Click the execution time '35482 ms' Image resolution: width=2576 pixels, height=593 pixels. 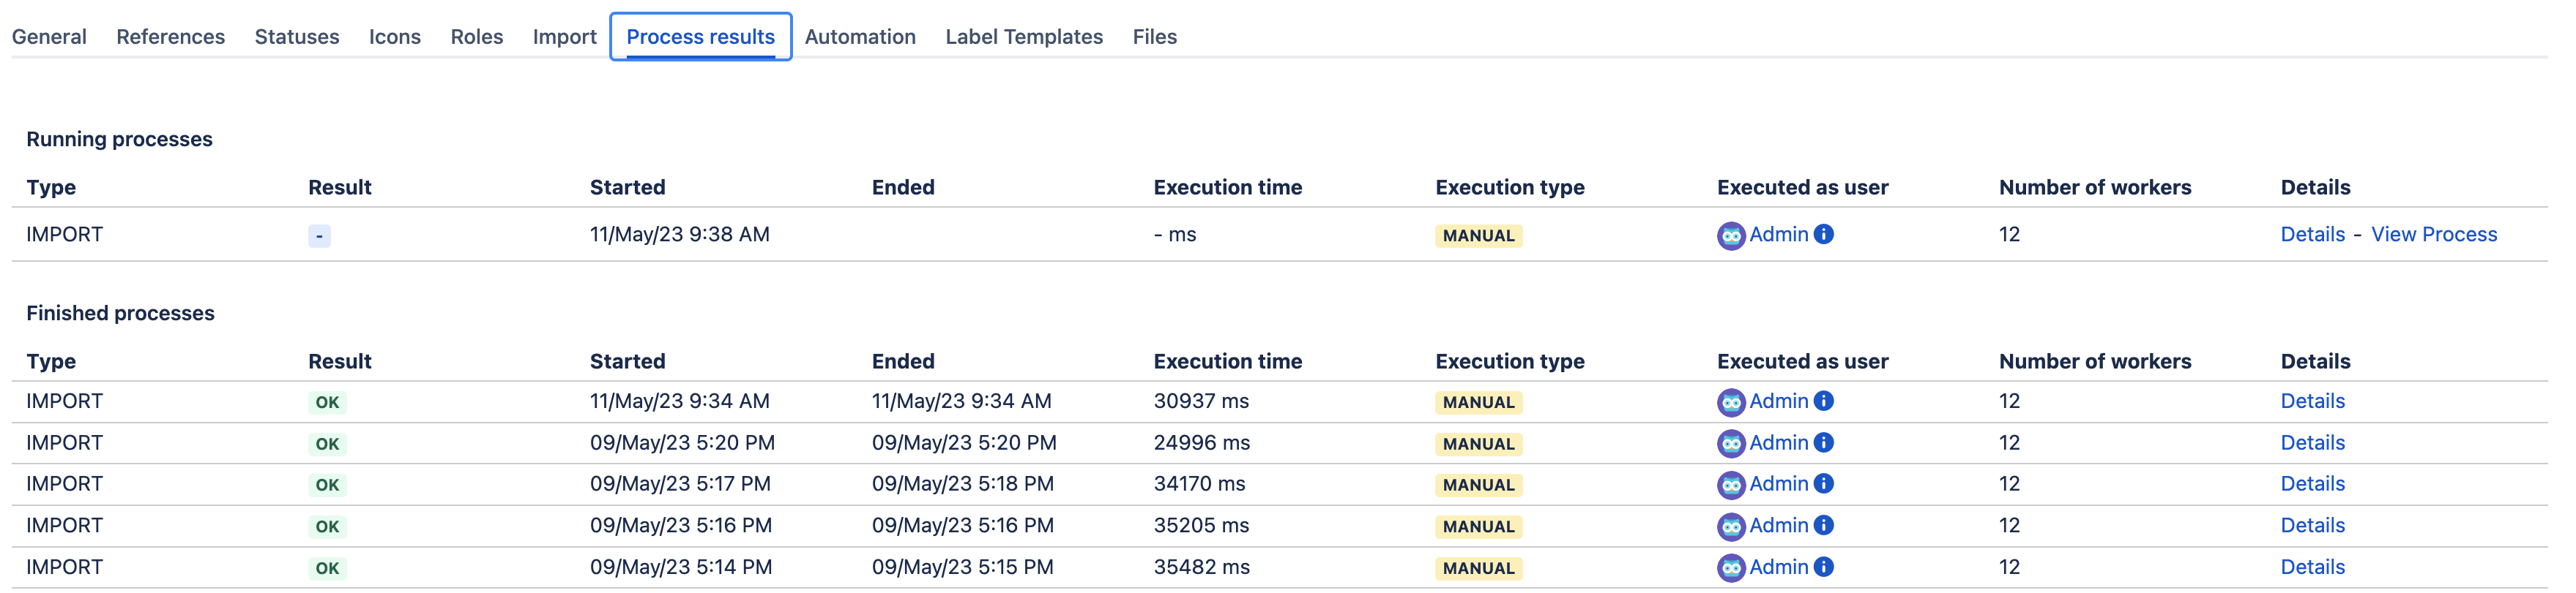[1201, 568]
